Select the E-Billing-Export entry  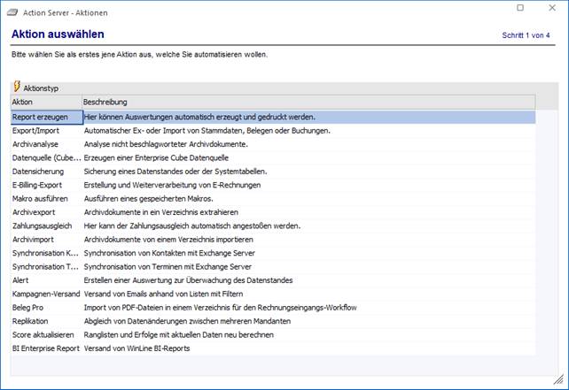click(43, 184)
